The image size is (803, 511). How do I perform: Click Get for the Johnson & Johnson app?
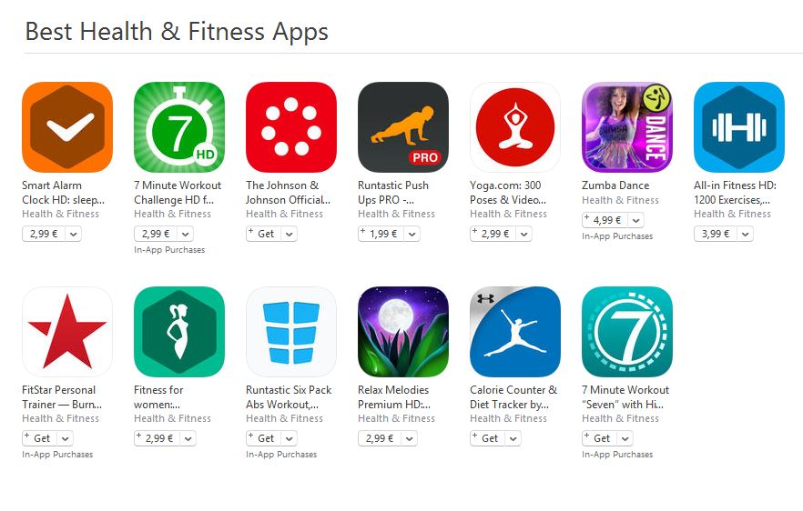[264, 234]
